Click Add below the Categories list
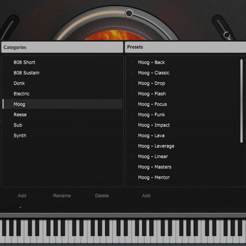 22,196
